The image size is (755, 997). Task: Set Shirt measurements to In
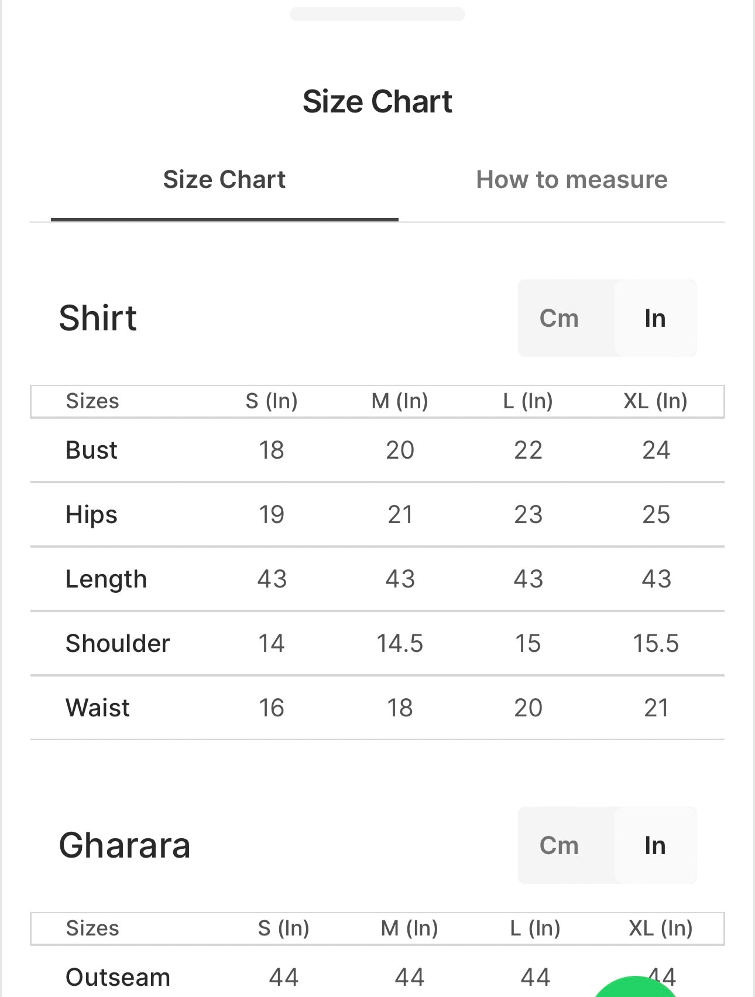(x=655, y=318)
